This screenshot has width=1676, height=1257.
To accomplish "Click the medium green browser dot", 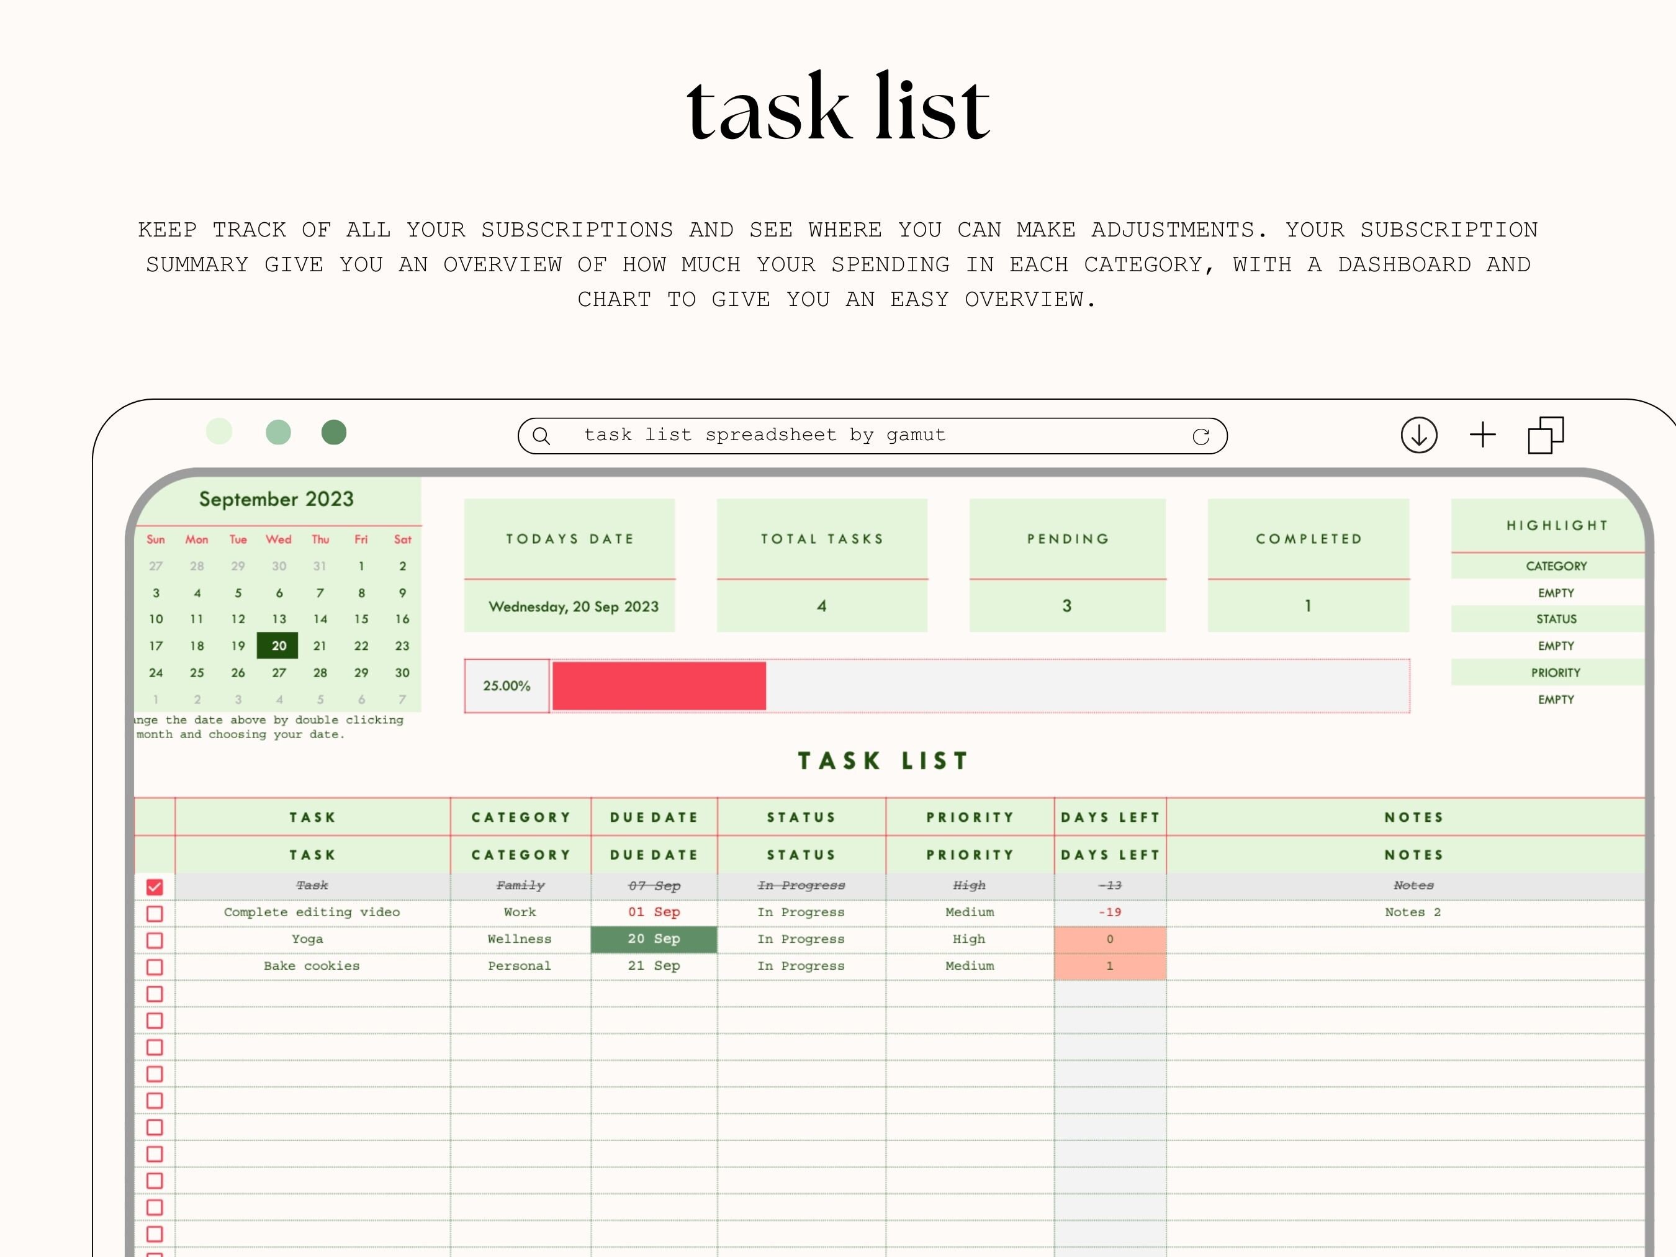I will click(x=277, y=432).
